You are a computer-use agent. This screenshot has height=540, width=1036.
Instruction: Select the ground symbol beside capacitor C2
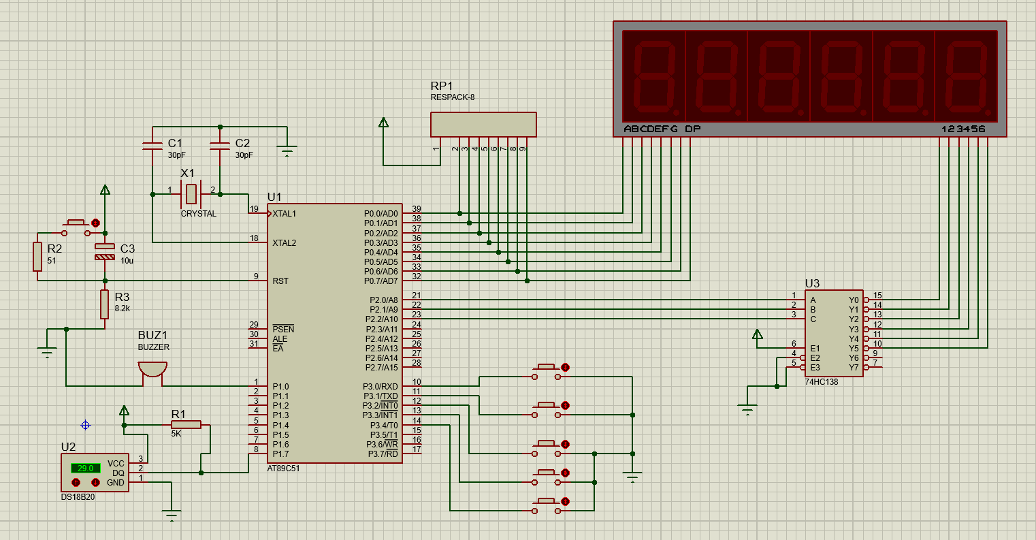[287, 151]
